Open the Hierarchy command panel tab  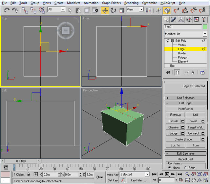coord(181,20)
